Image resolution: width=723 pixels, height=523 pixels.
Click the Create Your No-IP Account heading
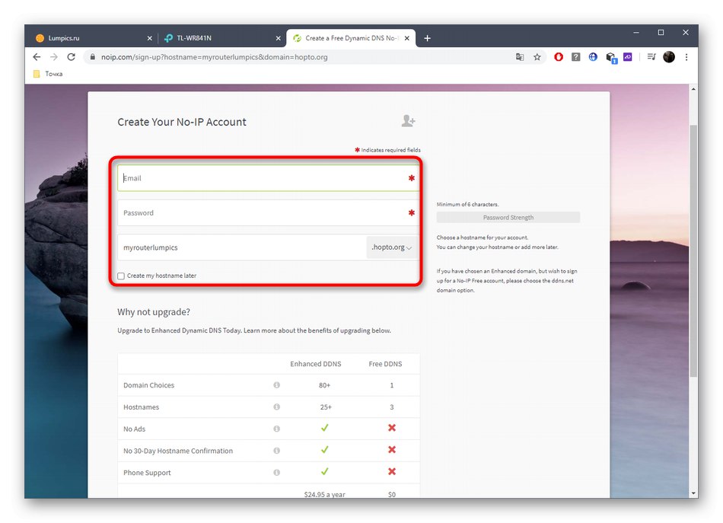pyautogui.click(x=182, y=122)
